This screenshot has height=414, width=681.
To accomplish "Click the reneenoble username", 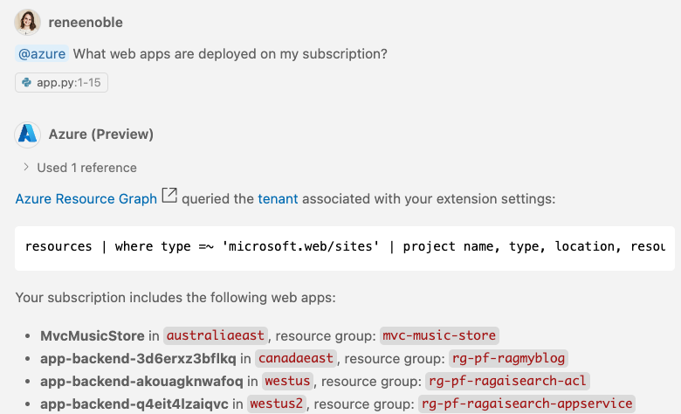I will pyautogui.click(x=86, y=22).
